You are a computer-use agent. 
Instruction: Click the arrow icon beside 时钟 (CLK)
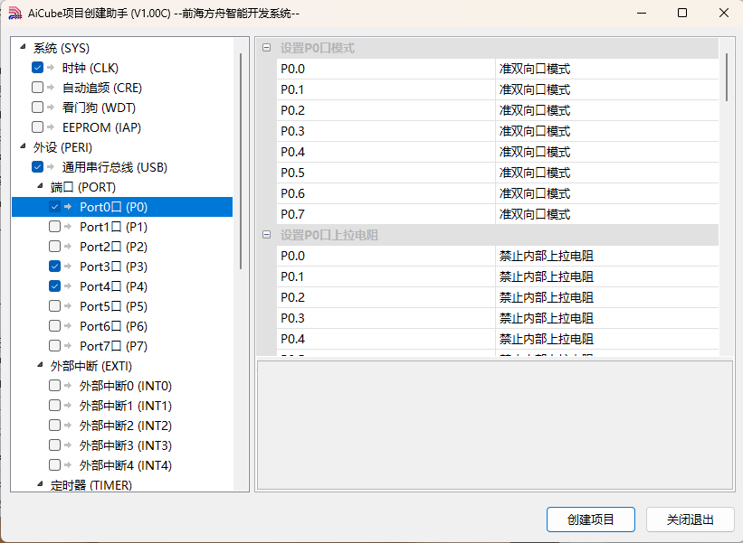tap(52, 68)
